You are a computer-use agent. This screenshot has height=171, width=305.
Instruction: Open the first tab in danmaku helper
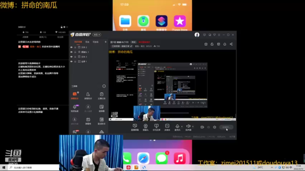(x=25, y=37)
